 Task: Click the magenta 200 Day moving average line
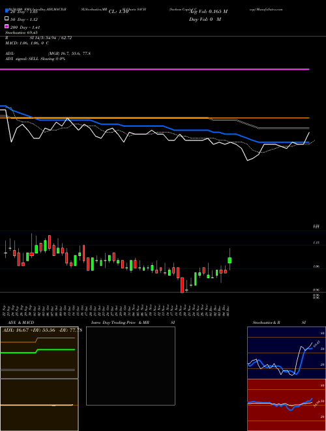coord(155,69)
